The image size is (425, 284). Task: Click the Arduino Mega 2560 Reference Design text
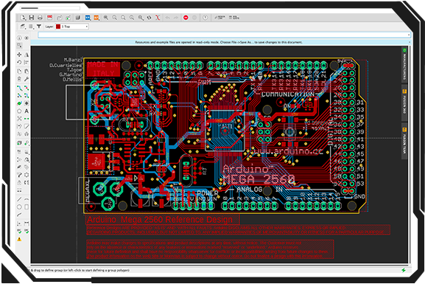160,219
